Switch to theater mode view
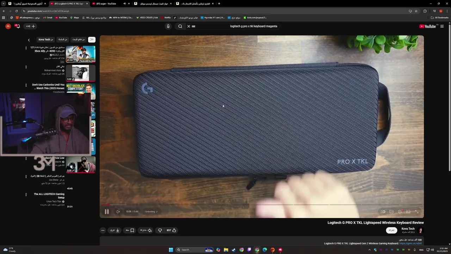 408,212
